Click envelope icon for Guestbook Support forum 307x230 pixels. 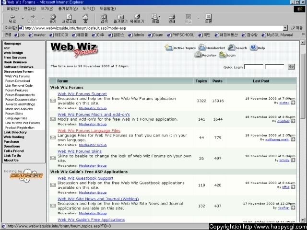tap(53, 185)
